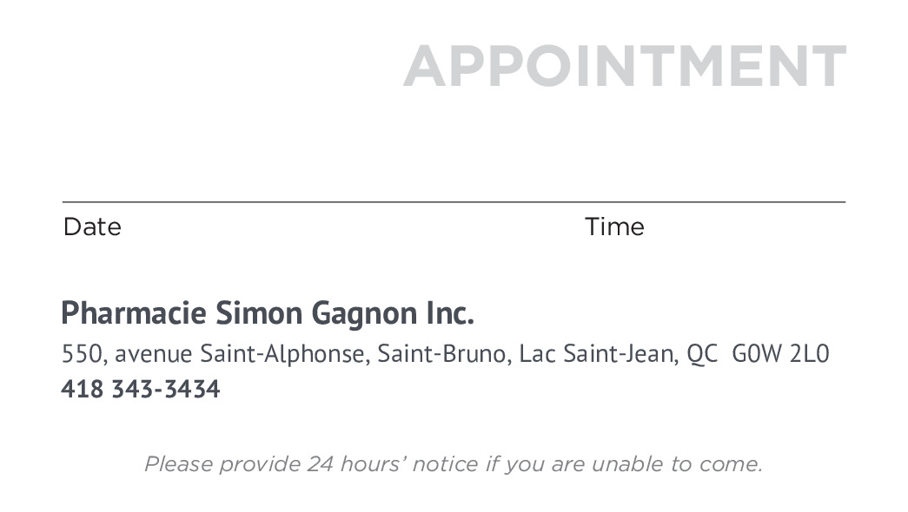908x512 pixels.
Task: Click the area code 418
Action: tap(82, 389)
